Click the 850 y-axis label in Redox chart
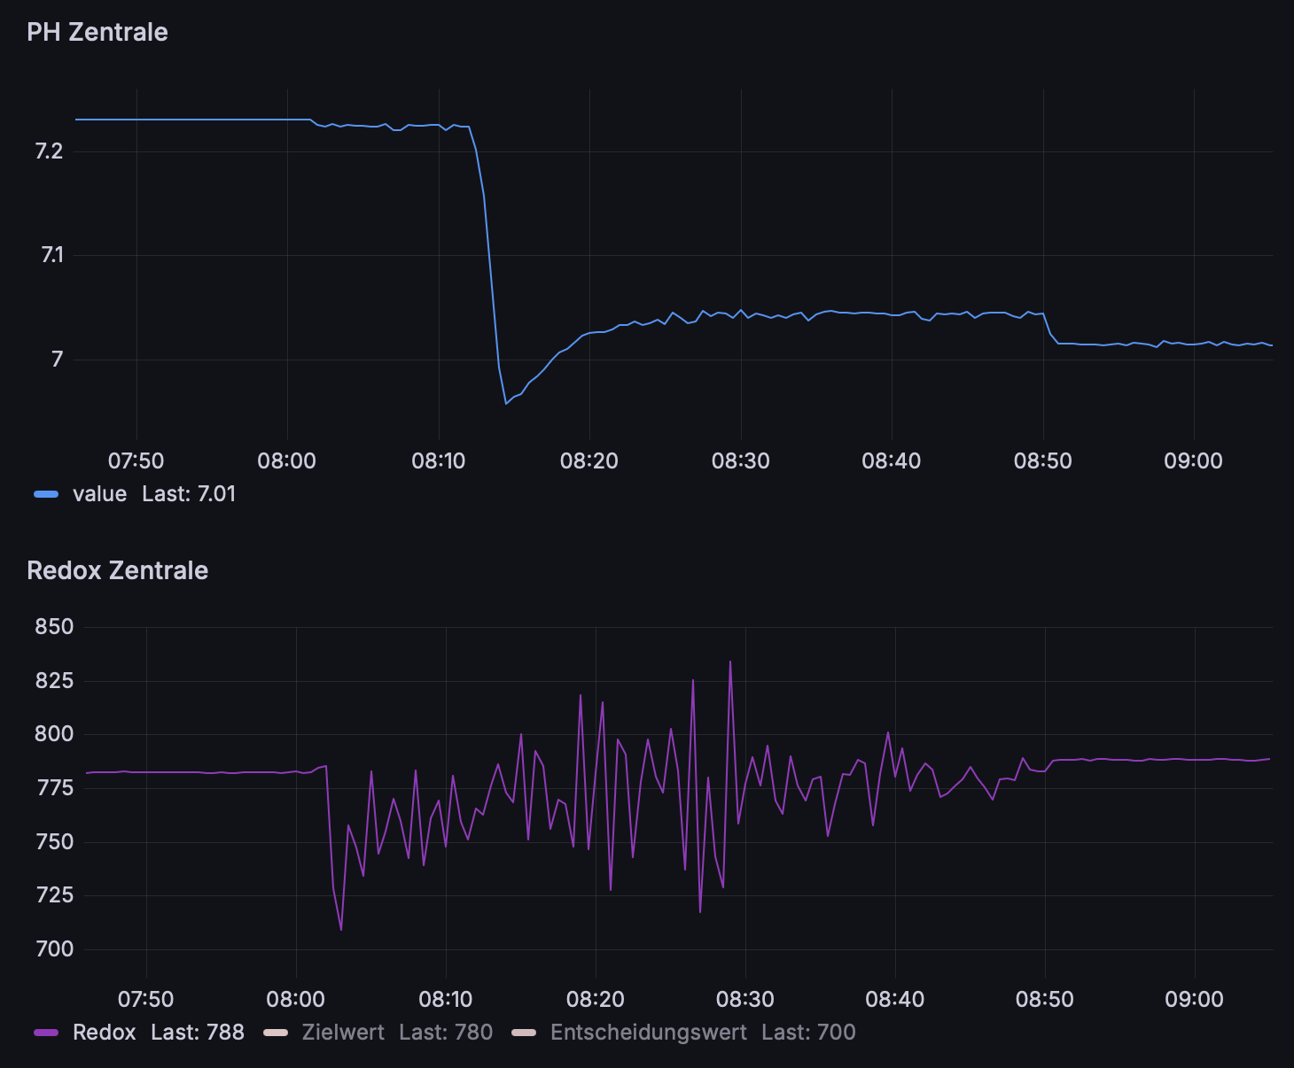1294x1068 pixels. [54, 627]
